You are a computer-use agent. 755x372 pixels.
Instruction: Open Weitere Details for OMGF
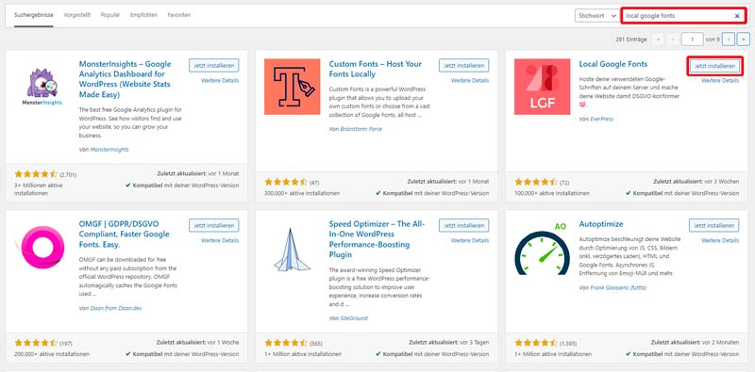click(220, 240)
